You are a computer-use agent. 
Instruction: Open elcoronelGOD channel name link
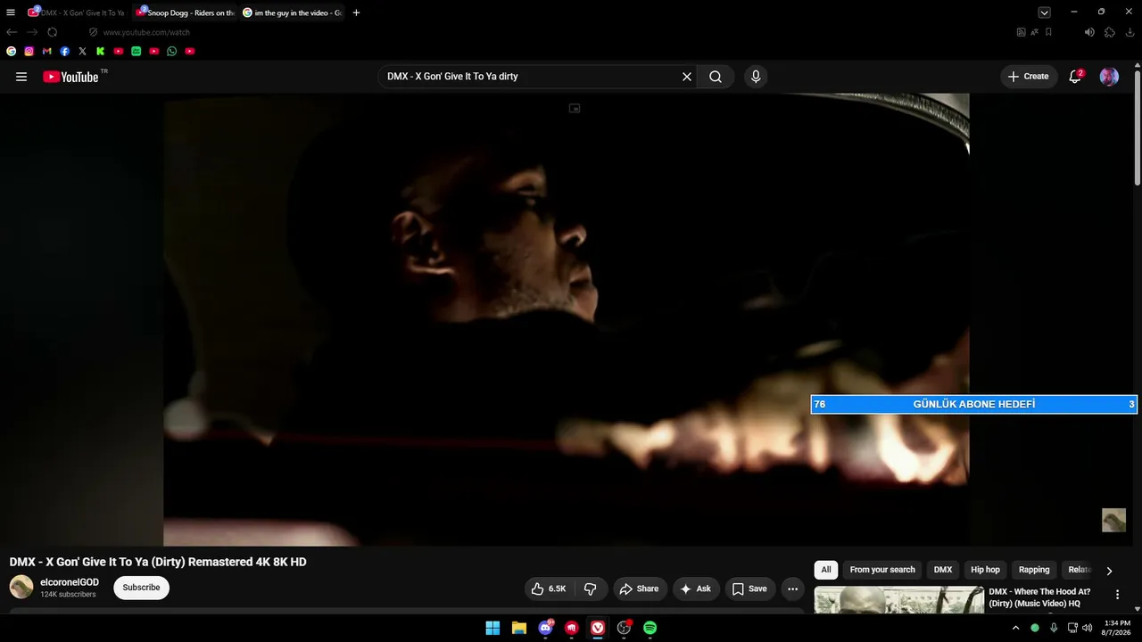[x=70, y=582]
